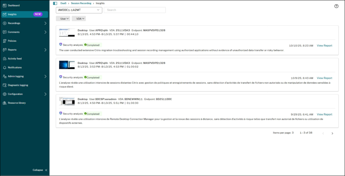Click the Reports icon in sidebar
Screen dimensions: 345x176
(x=4, y=50)
